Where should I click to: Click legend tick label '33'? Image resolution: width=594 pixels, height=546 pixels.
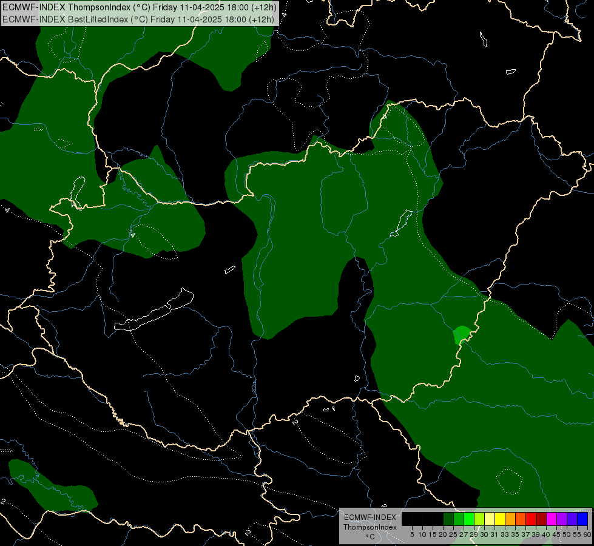coord(505,534)
